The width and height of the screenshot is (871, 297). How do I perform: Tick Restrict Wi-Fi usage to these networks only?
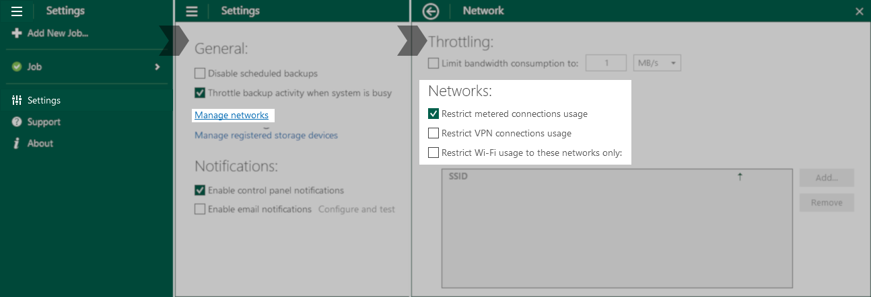pos(433,153)
